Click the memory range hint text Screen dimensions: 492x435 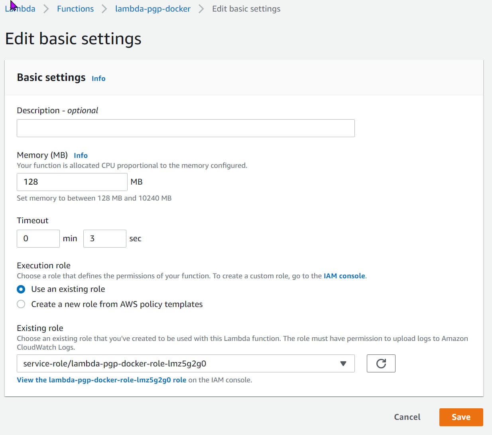pos(94,198)
